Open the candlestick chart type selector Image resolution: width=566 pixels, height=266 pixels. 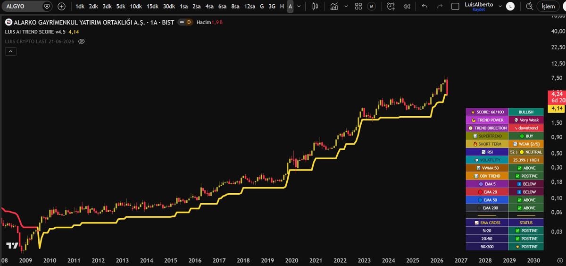click(x=315, y=6)
